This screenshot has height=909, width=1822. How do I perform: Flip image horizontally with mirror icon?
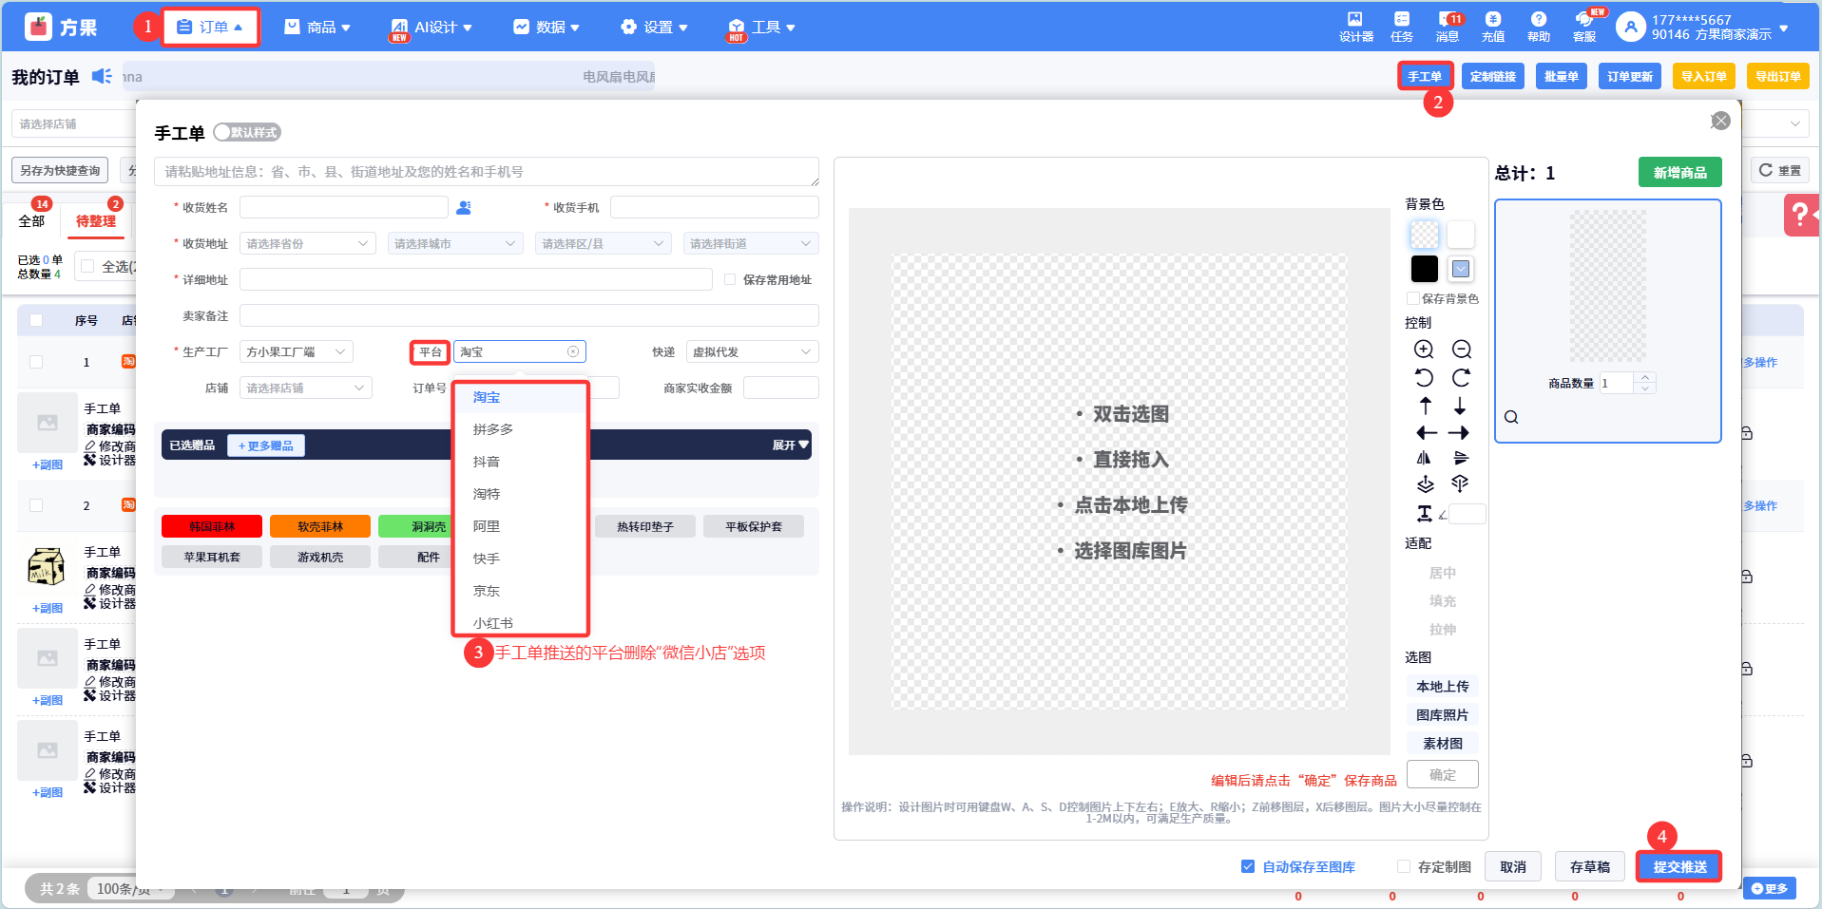pos(1424,458)
